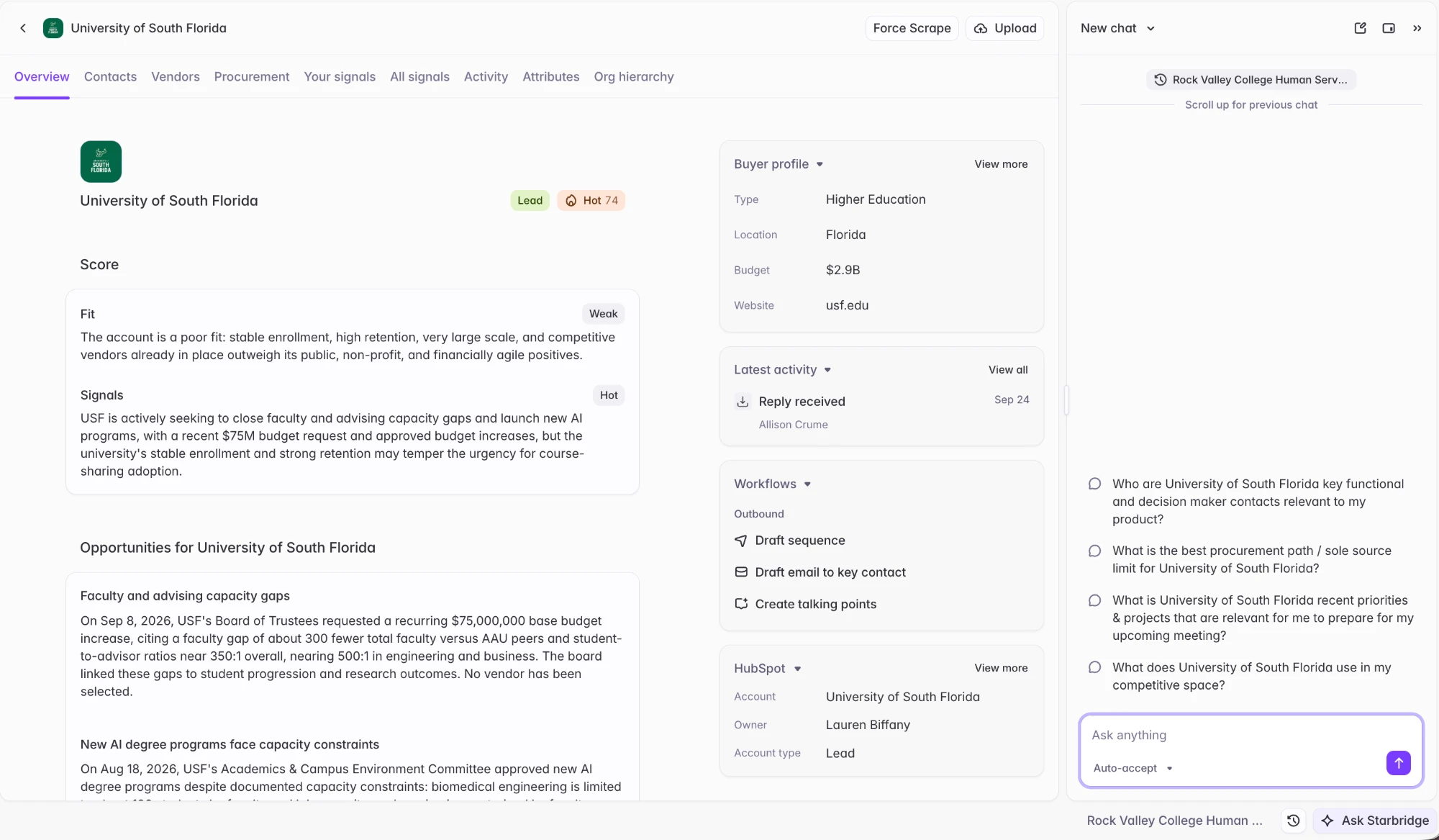Click View all in Latest activity
The height and width of the screenshot is (840, 1439).
(1008, 370)
